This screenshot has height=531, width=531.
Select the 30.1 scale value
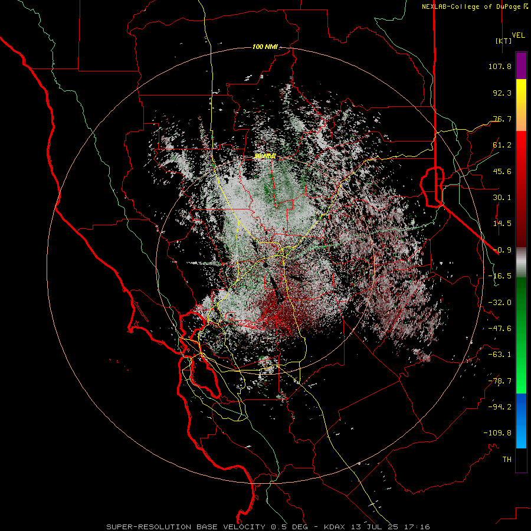pyautogui.click(x=502, y=198)
